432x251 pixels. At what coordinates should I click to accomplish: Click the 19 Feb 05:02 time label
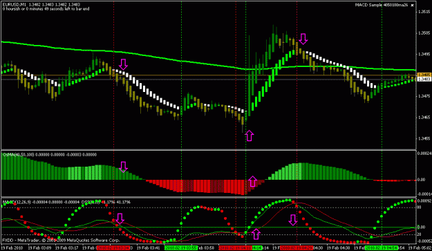point(420,248)
